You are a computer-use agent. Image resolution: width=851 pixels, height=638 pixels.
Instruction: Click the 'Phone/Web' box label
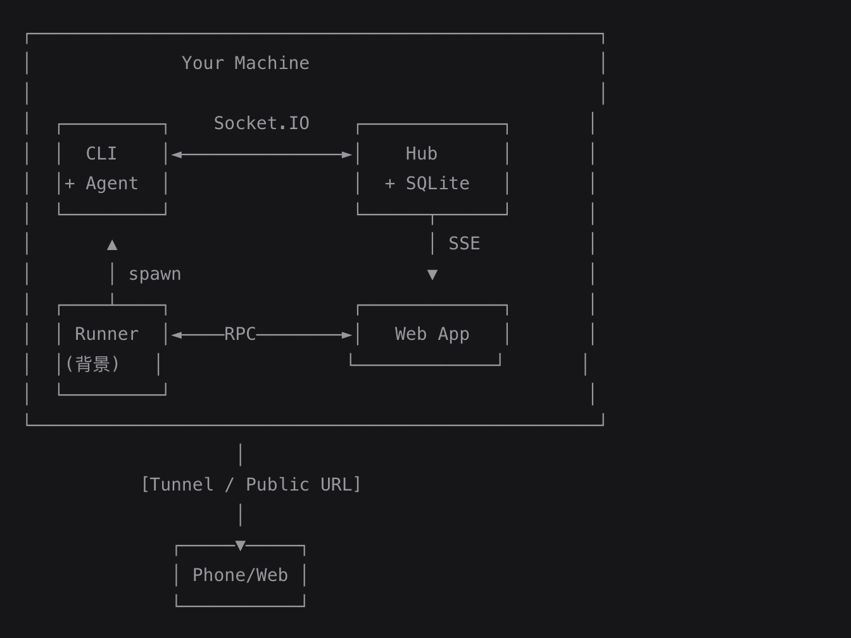tap(240, 575)
